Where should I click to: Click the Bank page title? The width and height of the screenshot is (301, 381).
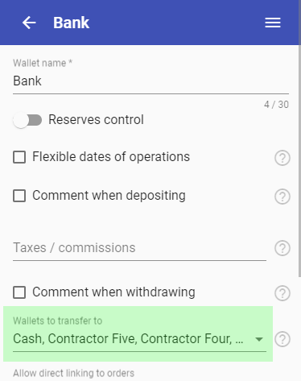(x=71, y=23)
